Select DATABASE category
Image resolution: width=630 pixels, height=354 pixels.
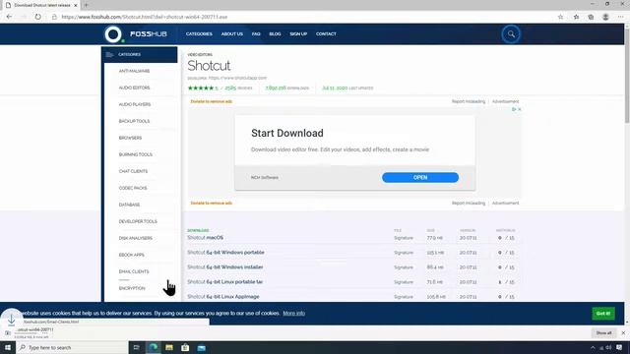(129, 205)
